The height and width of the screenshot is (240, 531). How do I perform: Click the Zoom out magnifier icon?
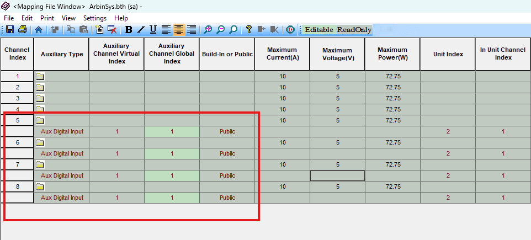(x=220, y=30)
